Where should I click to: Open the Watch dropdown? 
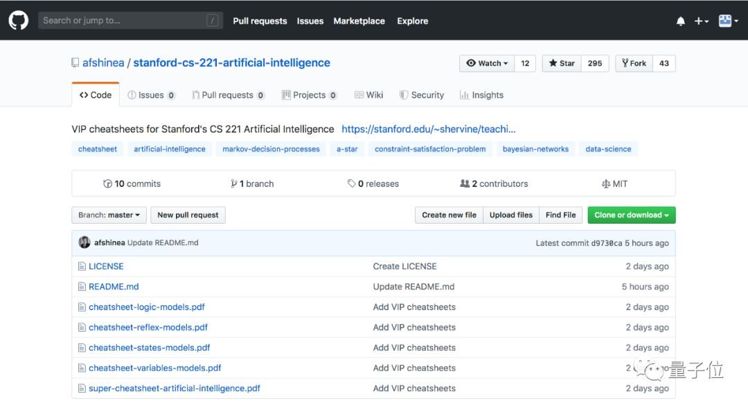click(x=487, y=63)
